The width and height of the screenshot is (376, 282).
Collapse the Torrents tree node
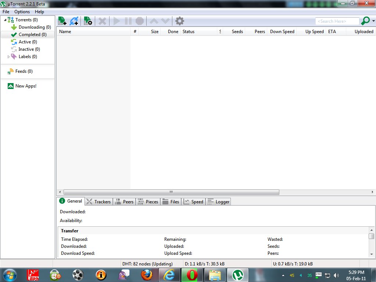[5, 20]
